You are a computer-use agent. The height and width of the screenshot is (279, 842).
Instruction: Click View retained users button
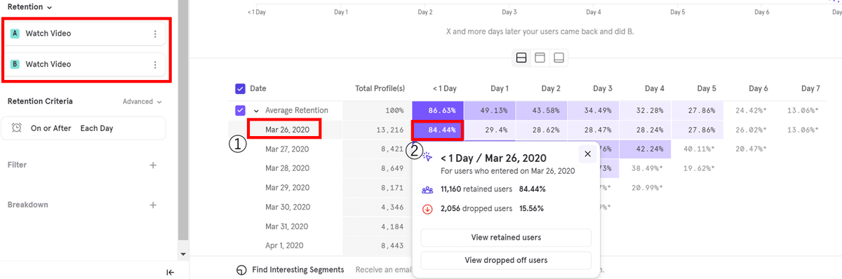(x=506, y=238)
